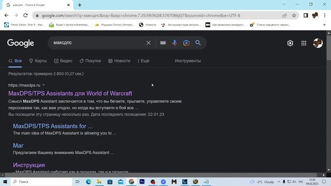
Task: Open Mail app from taskbar
Action: [x=121, y=181]
